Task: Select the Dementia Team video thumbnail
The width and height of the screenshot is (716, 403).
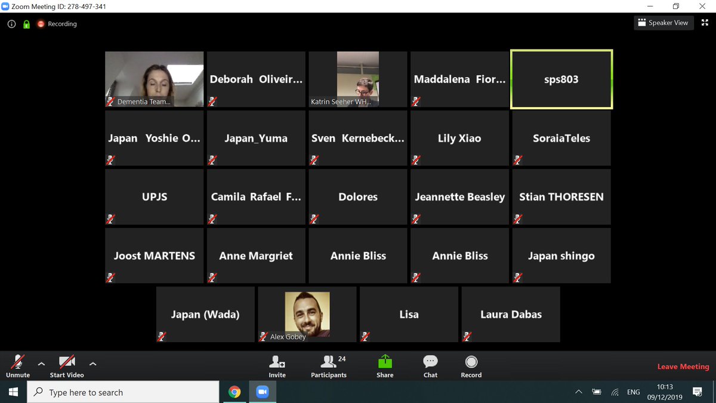Action: coord(155,79)
